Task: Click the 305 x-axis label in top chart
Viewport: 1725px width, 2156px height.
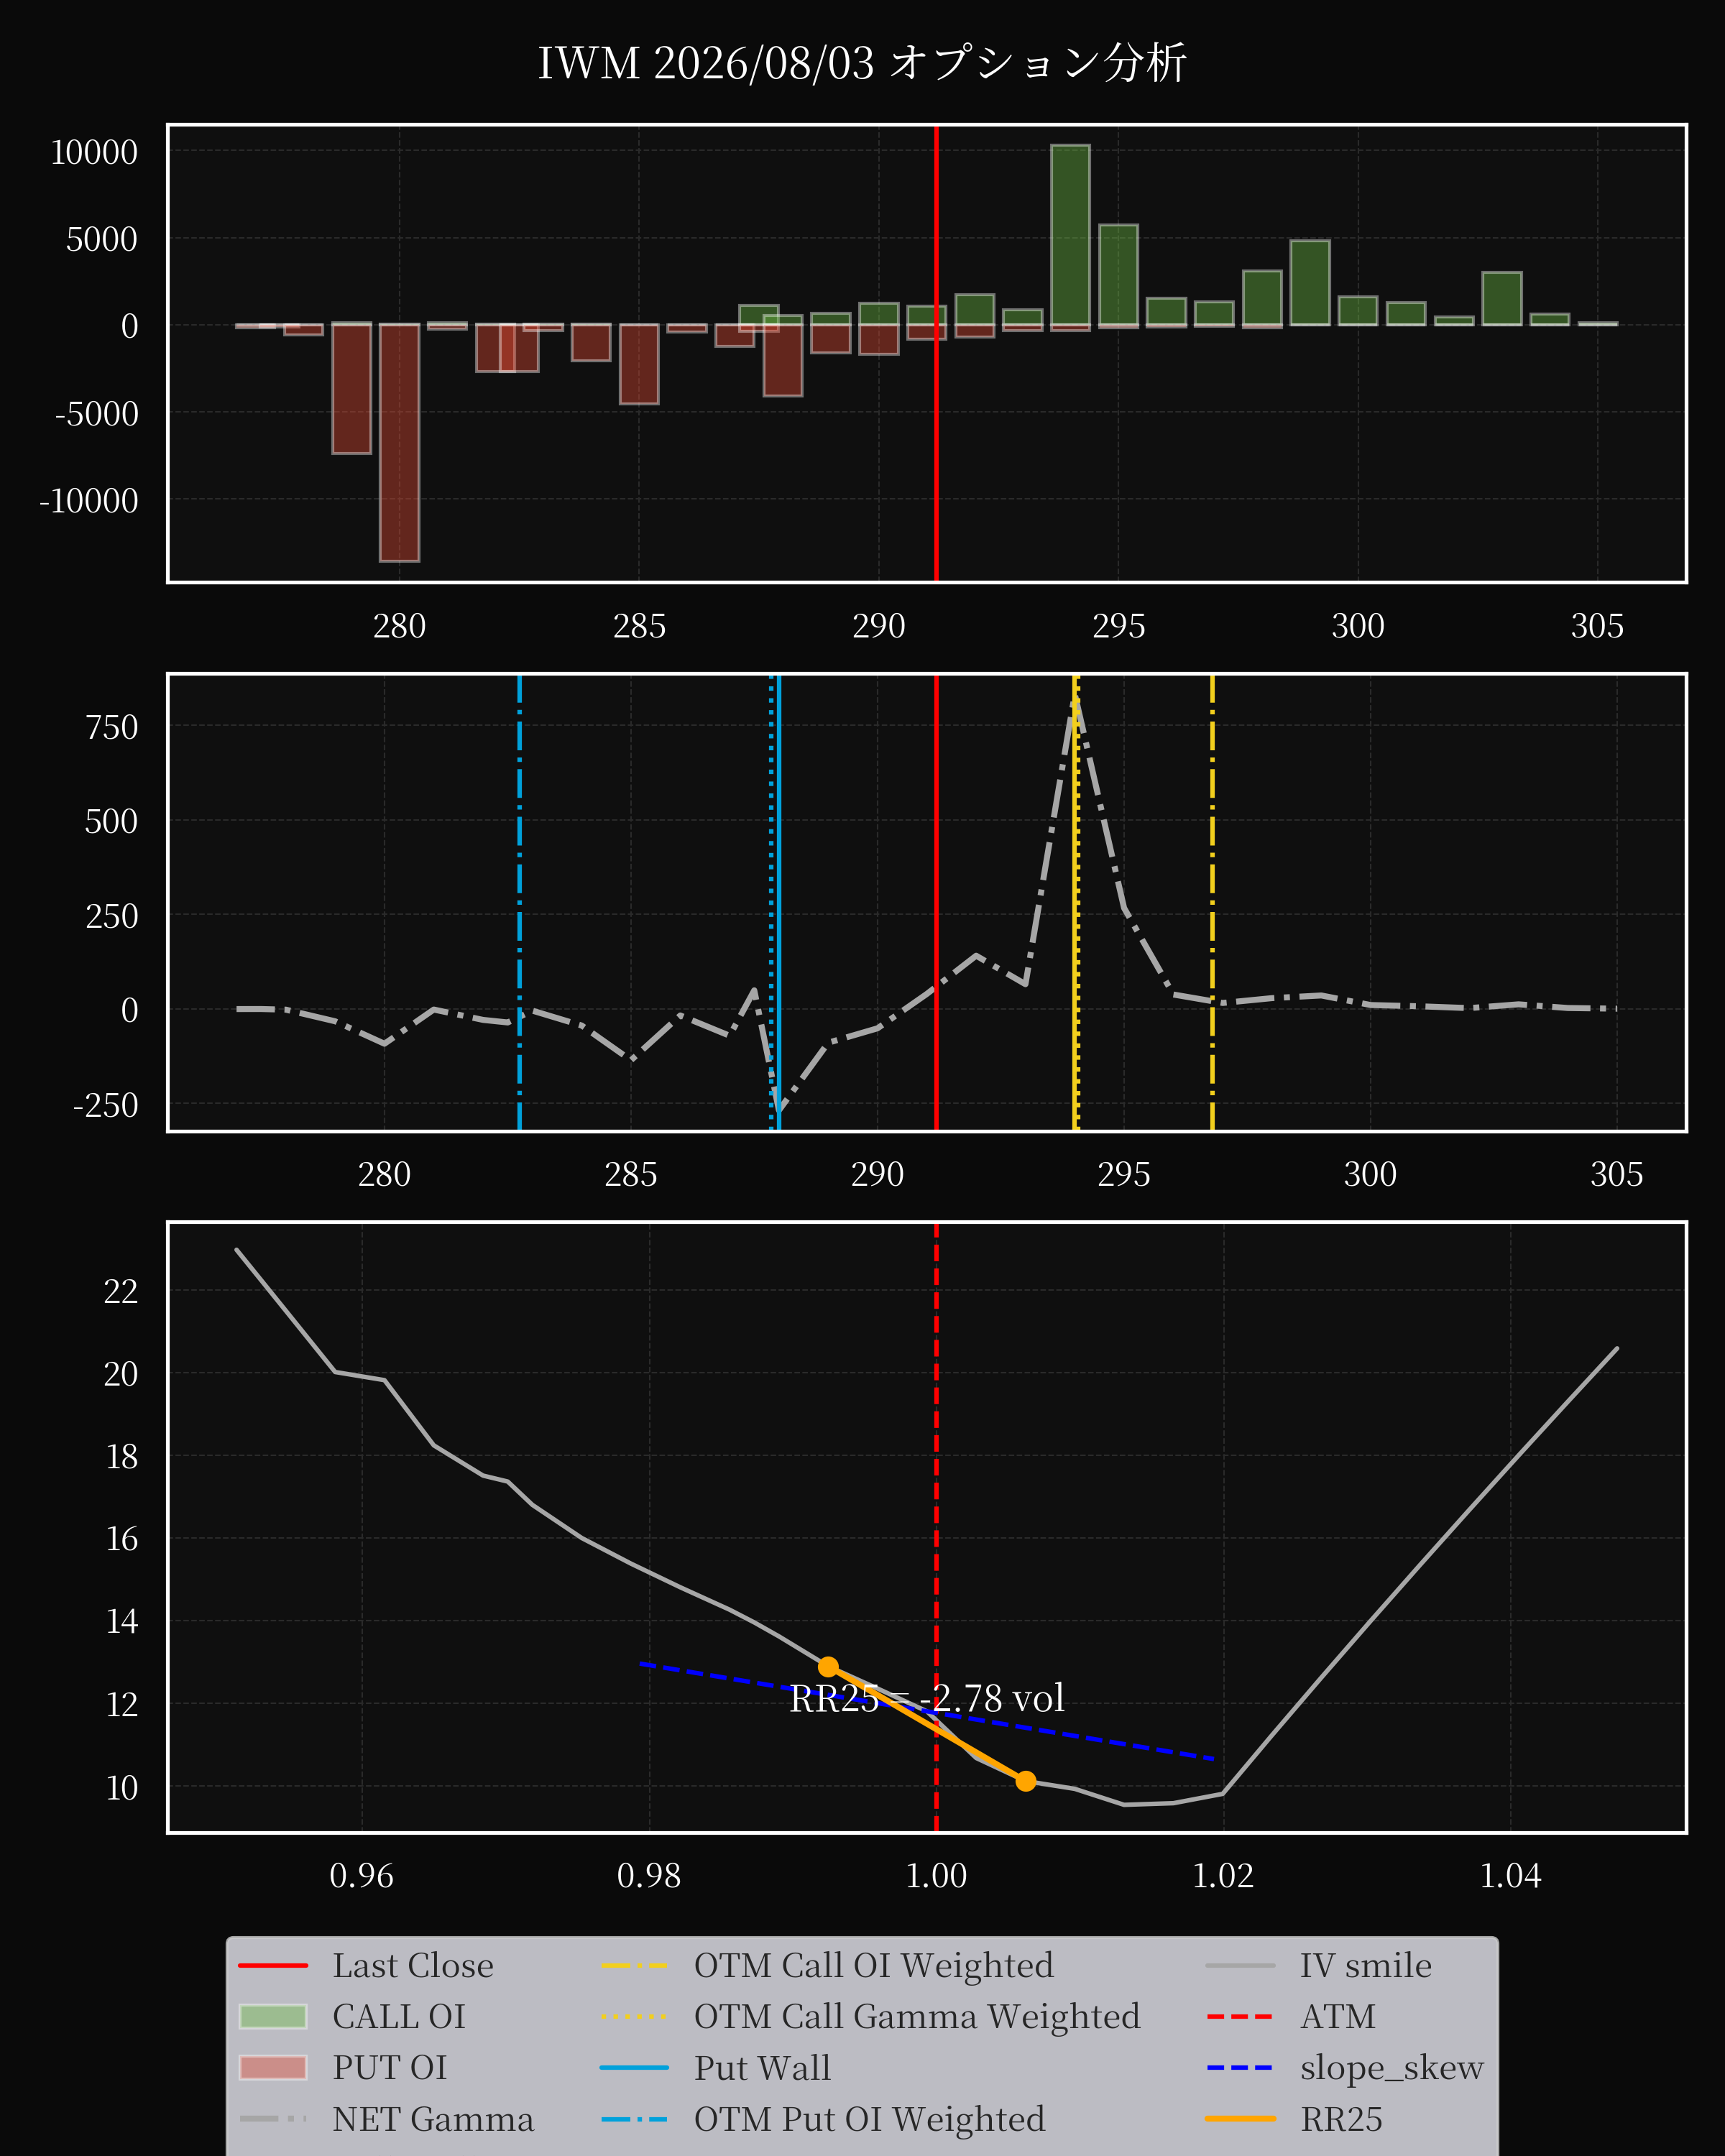Action: click(x=1597, y=626)
